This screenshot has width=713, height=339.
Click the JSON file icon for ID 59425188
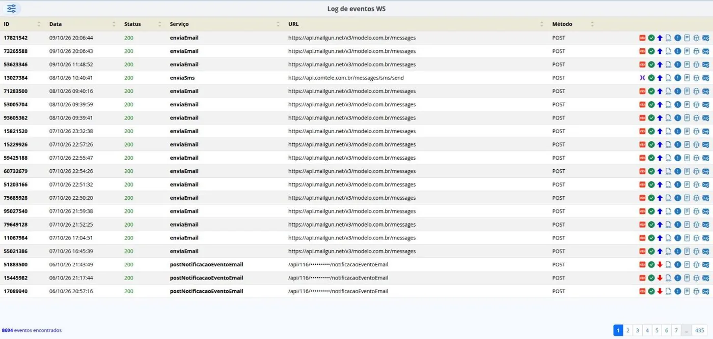669,158
